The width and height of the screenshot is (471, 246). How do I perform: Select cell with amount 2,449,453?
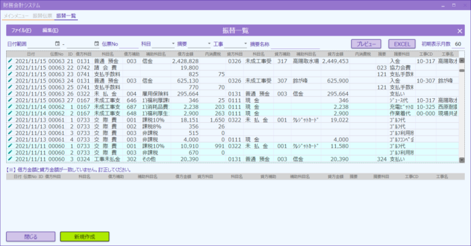coord(336,61)
